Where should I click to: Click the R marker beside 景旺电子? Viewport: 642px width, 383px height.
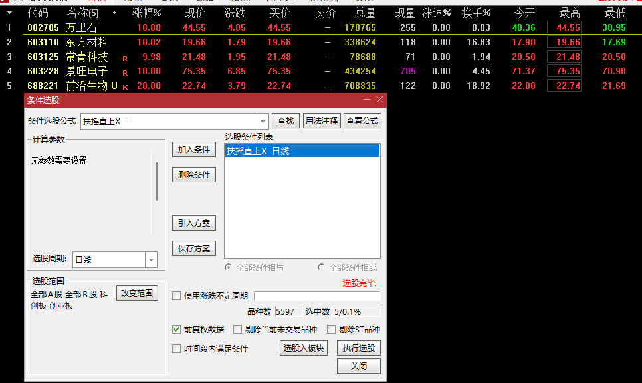[x=125, y=72]
